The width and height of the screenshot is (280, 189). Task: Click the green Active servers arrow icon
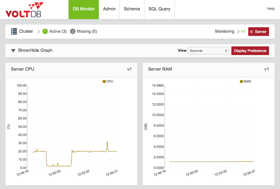pos(45,31)
